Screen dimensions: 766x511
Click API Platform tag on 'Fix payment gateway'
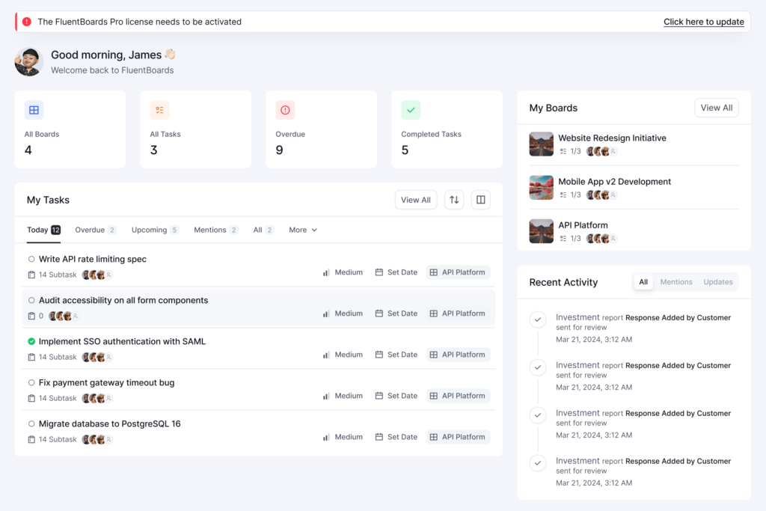458,396
